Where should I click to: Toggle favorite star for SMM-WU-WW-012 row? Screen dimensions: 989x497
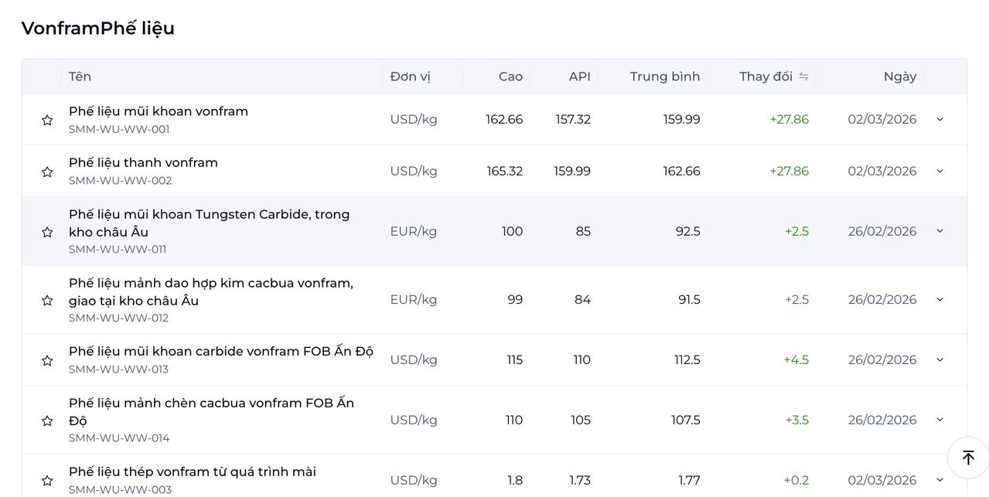coord(47,300)
